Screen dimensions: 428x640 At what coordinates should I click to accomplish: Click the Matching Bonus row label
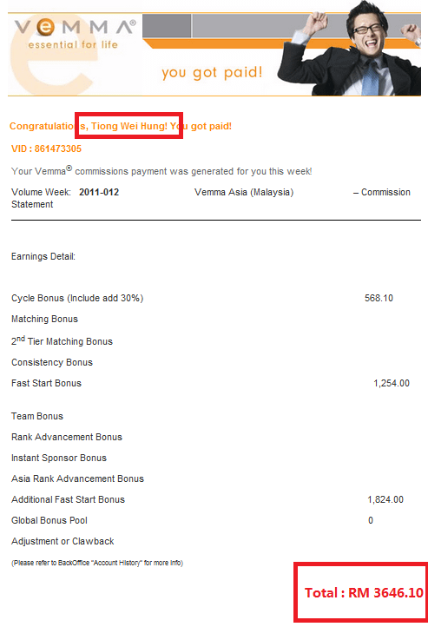(x=44, y=319)
